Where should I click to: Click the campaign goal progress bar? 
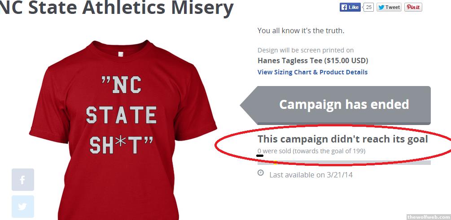344,163
